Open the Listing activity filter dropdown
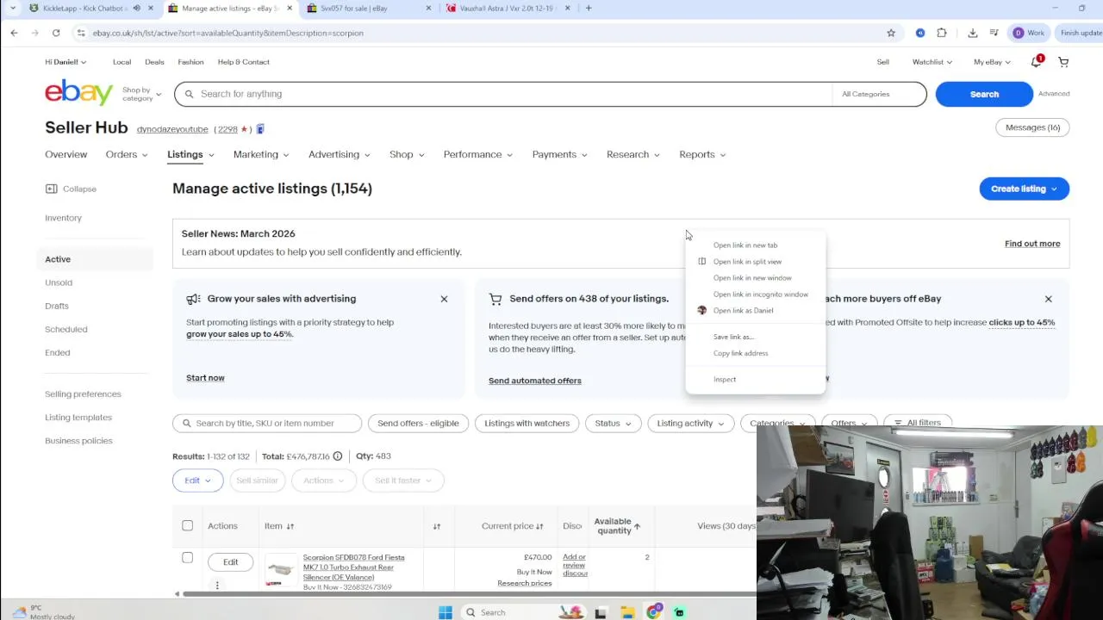Viewport: 1103px width, 620px height. click(691, 423)
